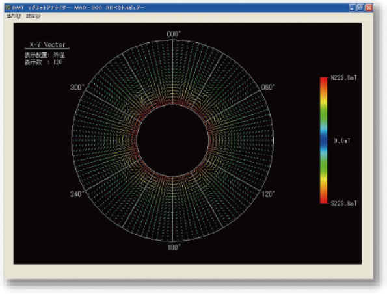Click the red N223.8mT end of color scale

click(323, 81)
